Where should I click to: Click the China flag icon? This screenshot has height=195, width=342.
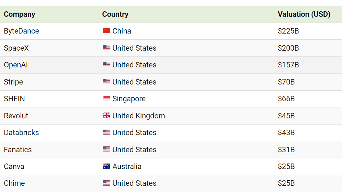[x=106, y=31]
